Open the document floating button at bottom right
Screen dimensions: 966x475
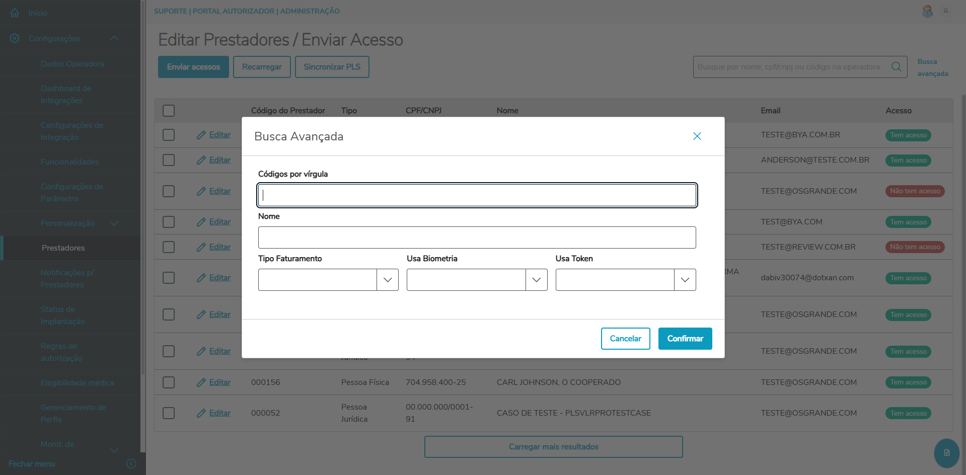tap(946, 452)
